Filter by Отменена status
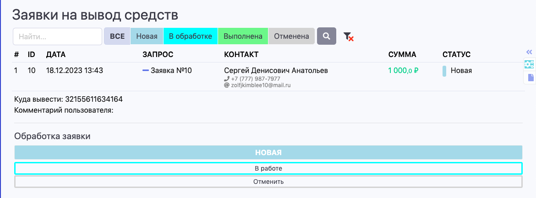 [291, 36]
